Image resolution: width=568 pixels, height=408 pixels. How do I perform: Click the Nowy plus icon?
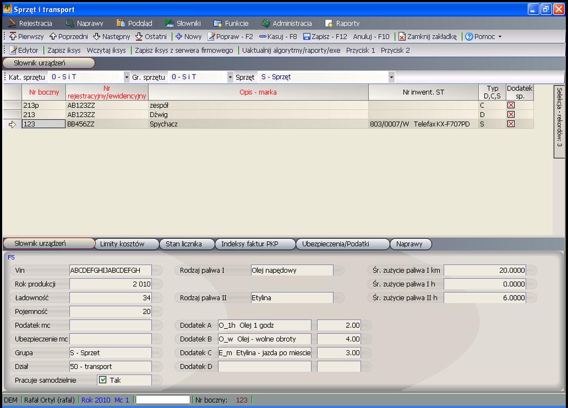(x=179, y=36)
